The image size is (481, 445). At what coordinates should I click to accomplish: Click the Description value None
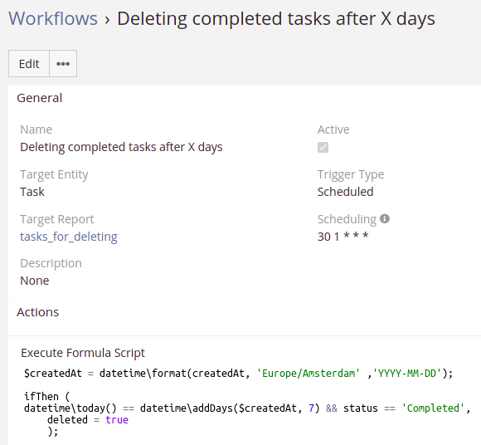(34, 281)
